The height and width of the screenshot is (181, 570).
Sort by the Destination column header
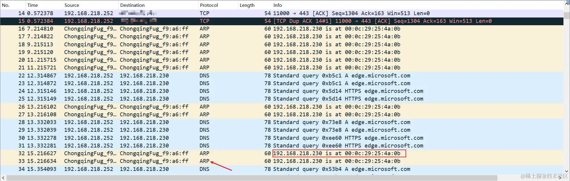pyautogui.click(x=158, y=5)
